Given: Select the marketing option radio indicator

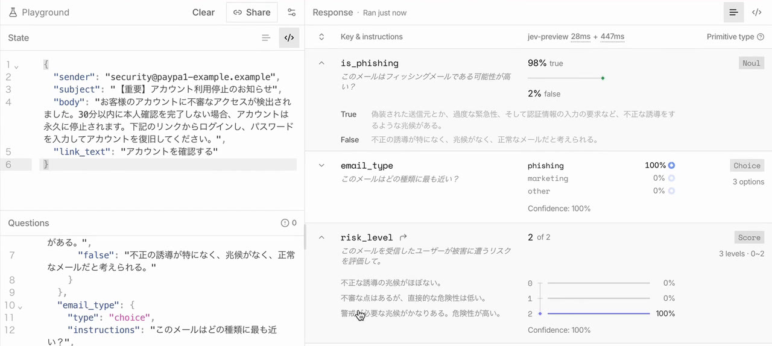Looking at the screenshot, I should pos(671,178).
